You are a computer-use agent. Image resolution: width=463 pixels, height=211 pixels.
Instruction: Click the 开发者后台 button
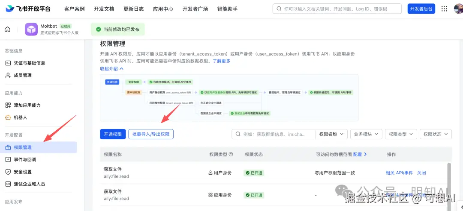coord(421,9)
